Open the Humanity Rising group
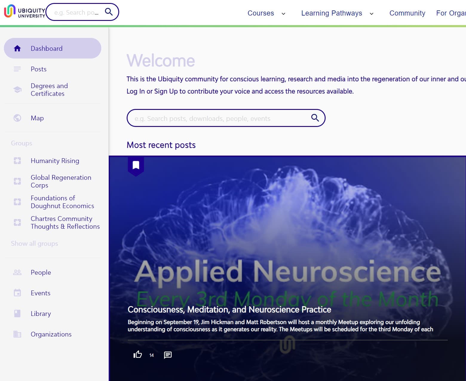 coord(55,161)
